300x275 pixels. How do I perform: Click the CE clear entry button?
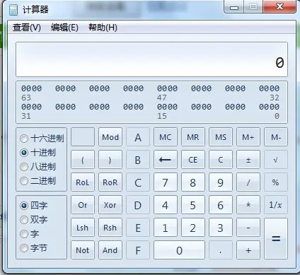pos(193,160)
